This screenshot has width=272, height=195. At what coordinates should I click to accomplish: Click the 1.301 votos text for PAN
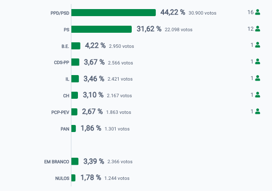[117, 129]
